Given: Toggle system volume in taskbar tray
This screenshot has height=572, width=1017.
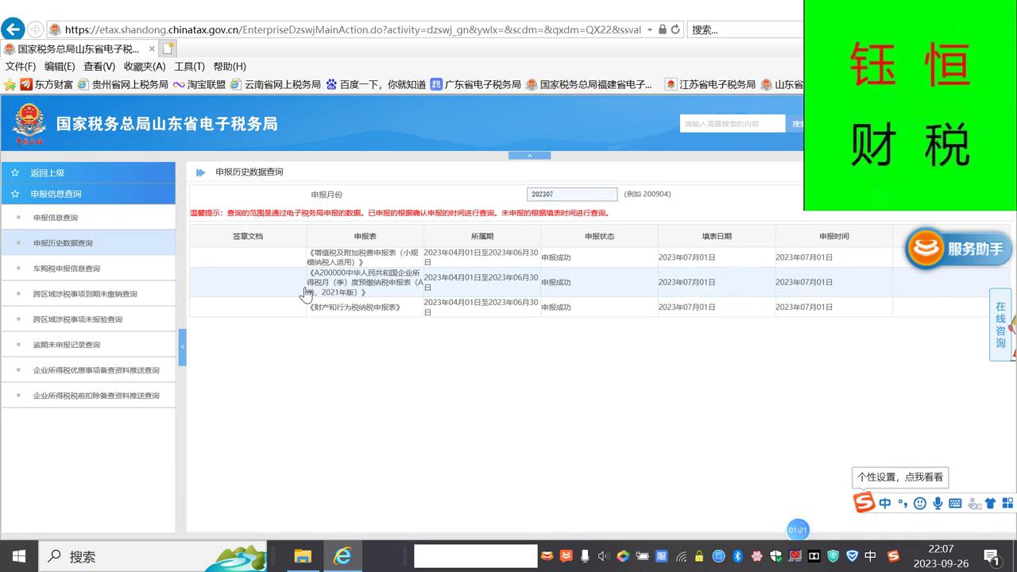Looking at the screenshot, I should [x=603, y=557].
